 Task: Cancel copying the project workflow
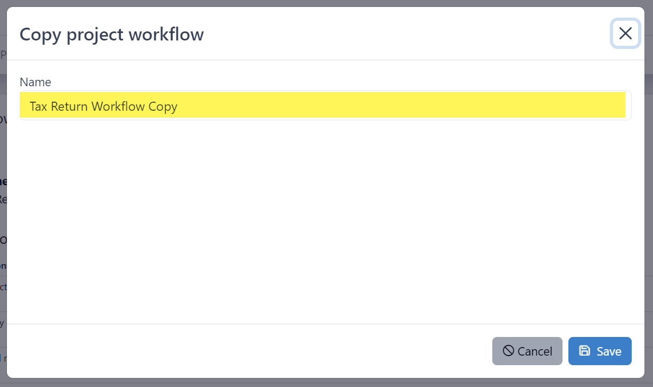527,351
